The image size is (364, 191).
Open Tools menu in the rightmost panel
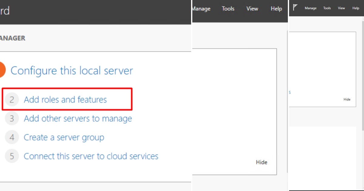click(327, 8)
